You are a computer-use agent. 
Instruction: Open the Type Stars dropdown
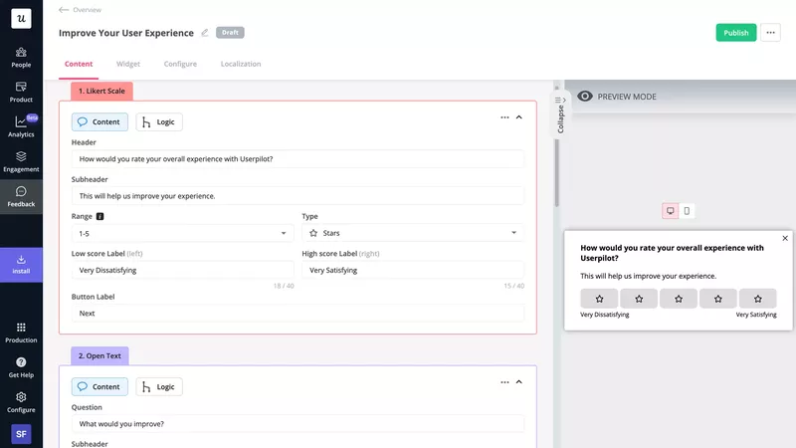(x=413, y=233)
